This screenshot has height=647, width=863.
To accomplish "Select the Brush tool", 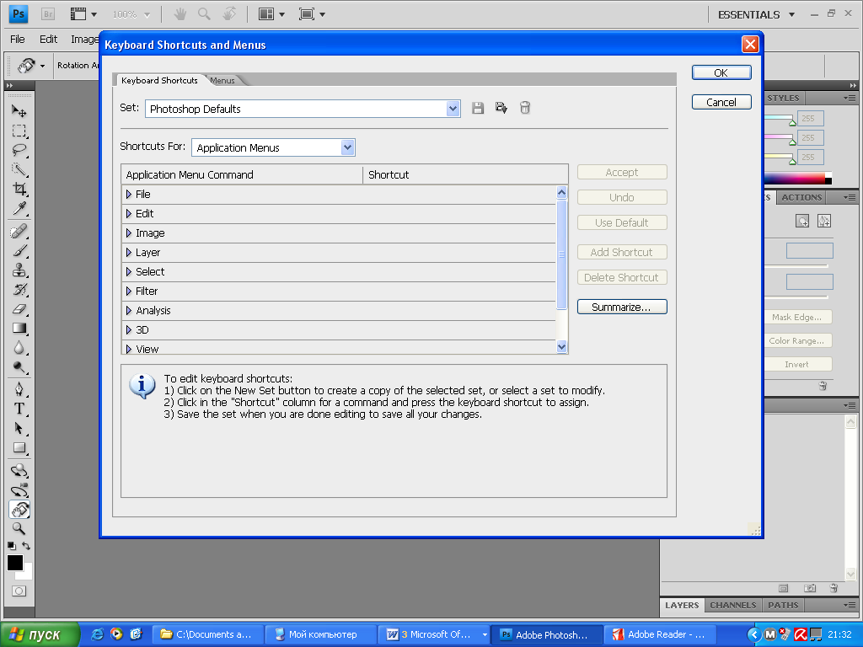I will tap(19, 250).
